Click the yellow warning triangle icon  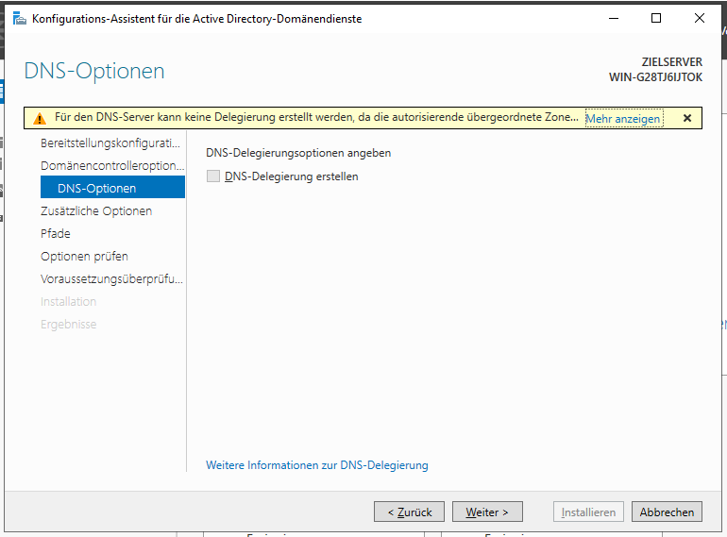40,119
